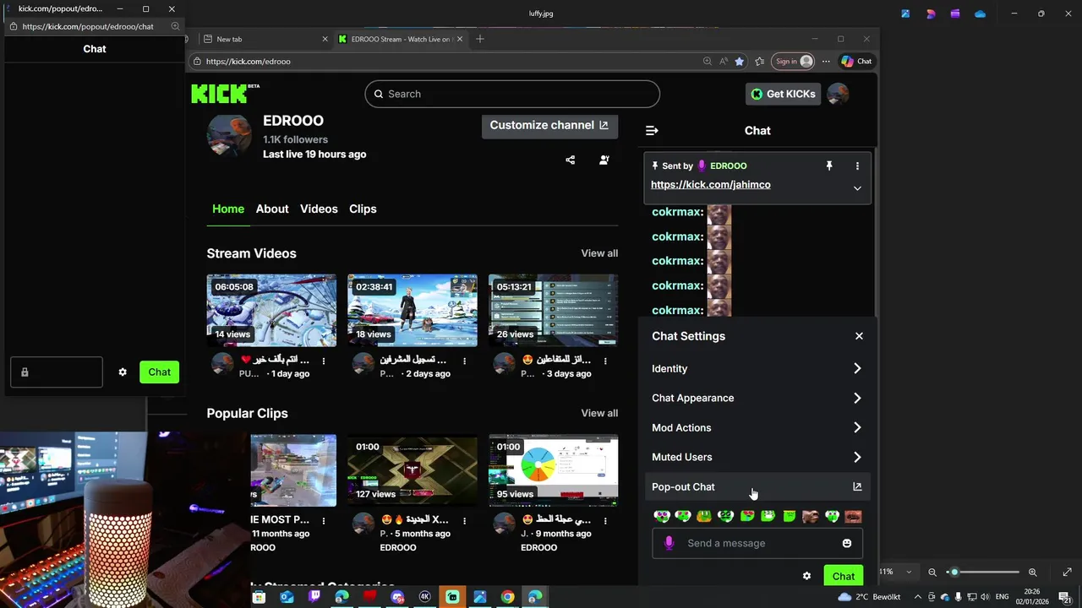Switch to the New tab browser tab
Viewport: 1082px width, 608px height.
pos(266,39)
